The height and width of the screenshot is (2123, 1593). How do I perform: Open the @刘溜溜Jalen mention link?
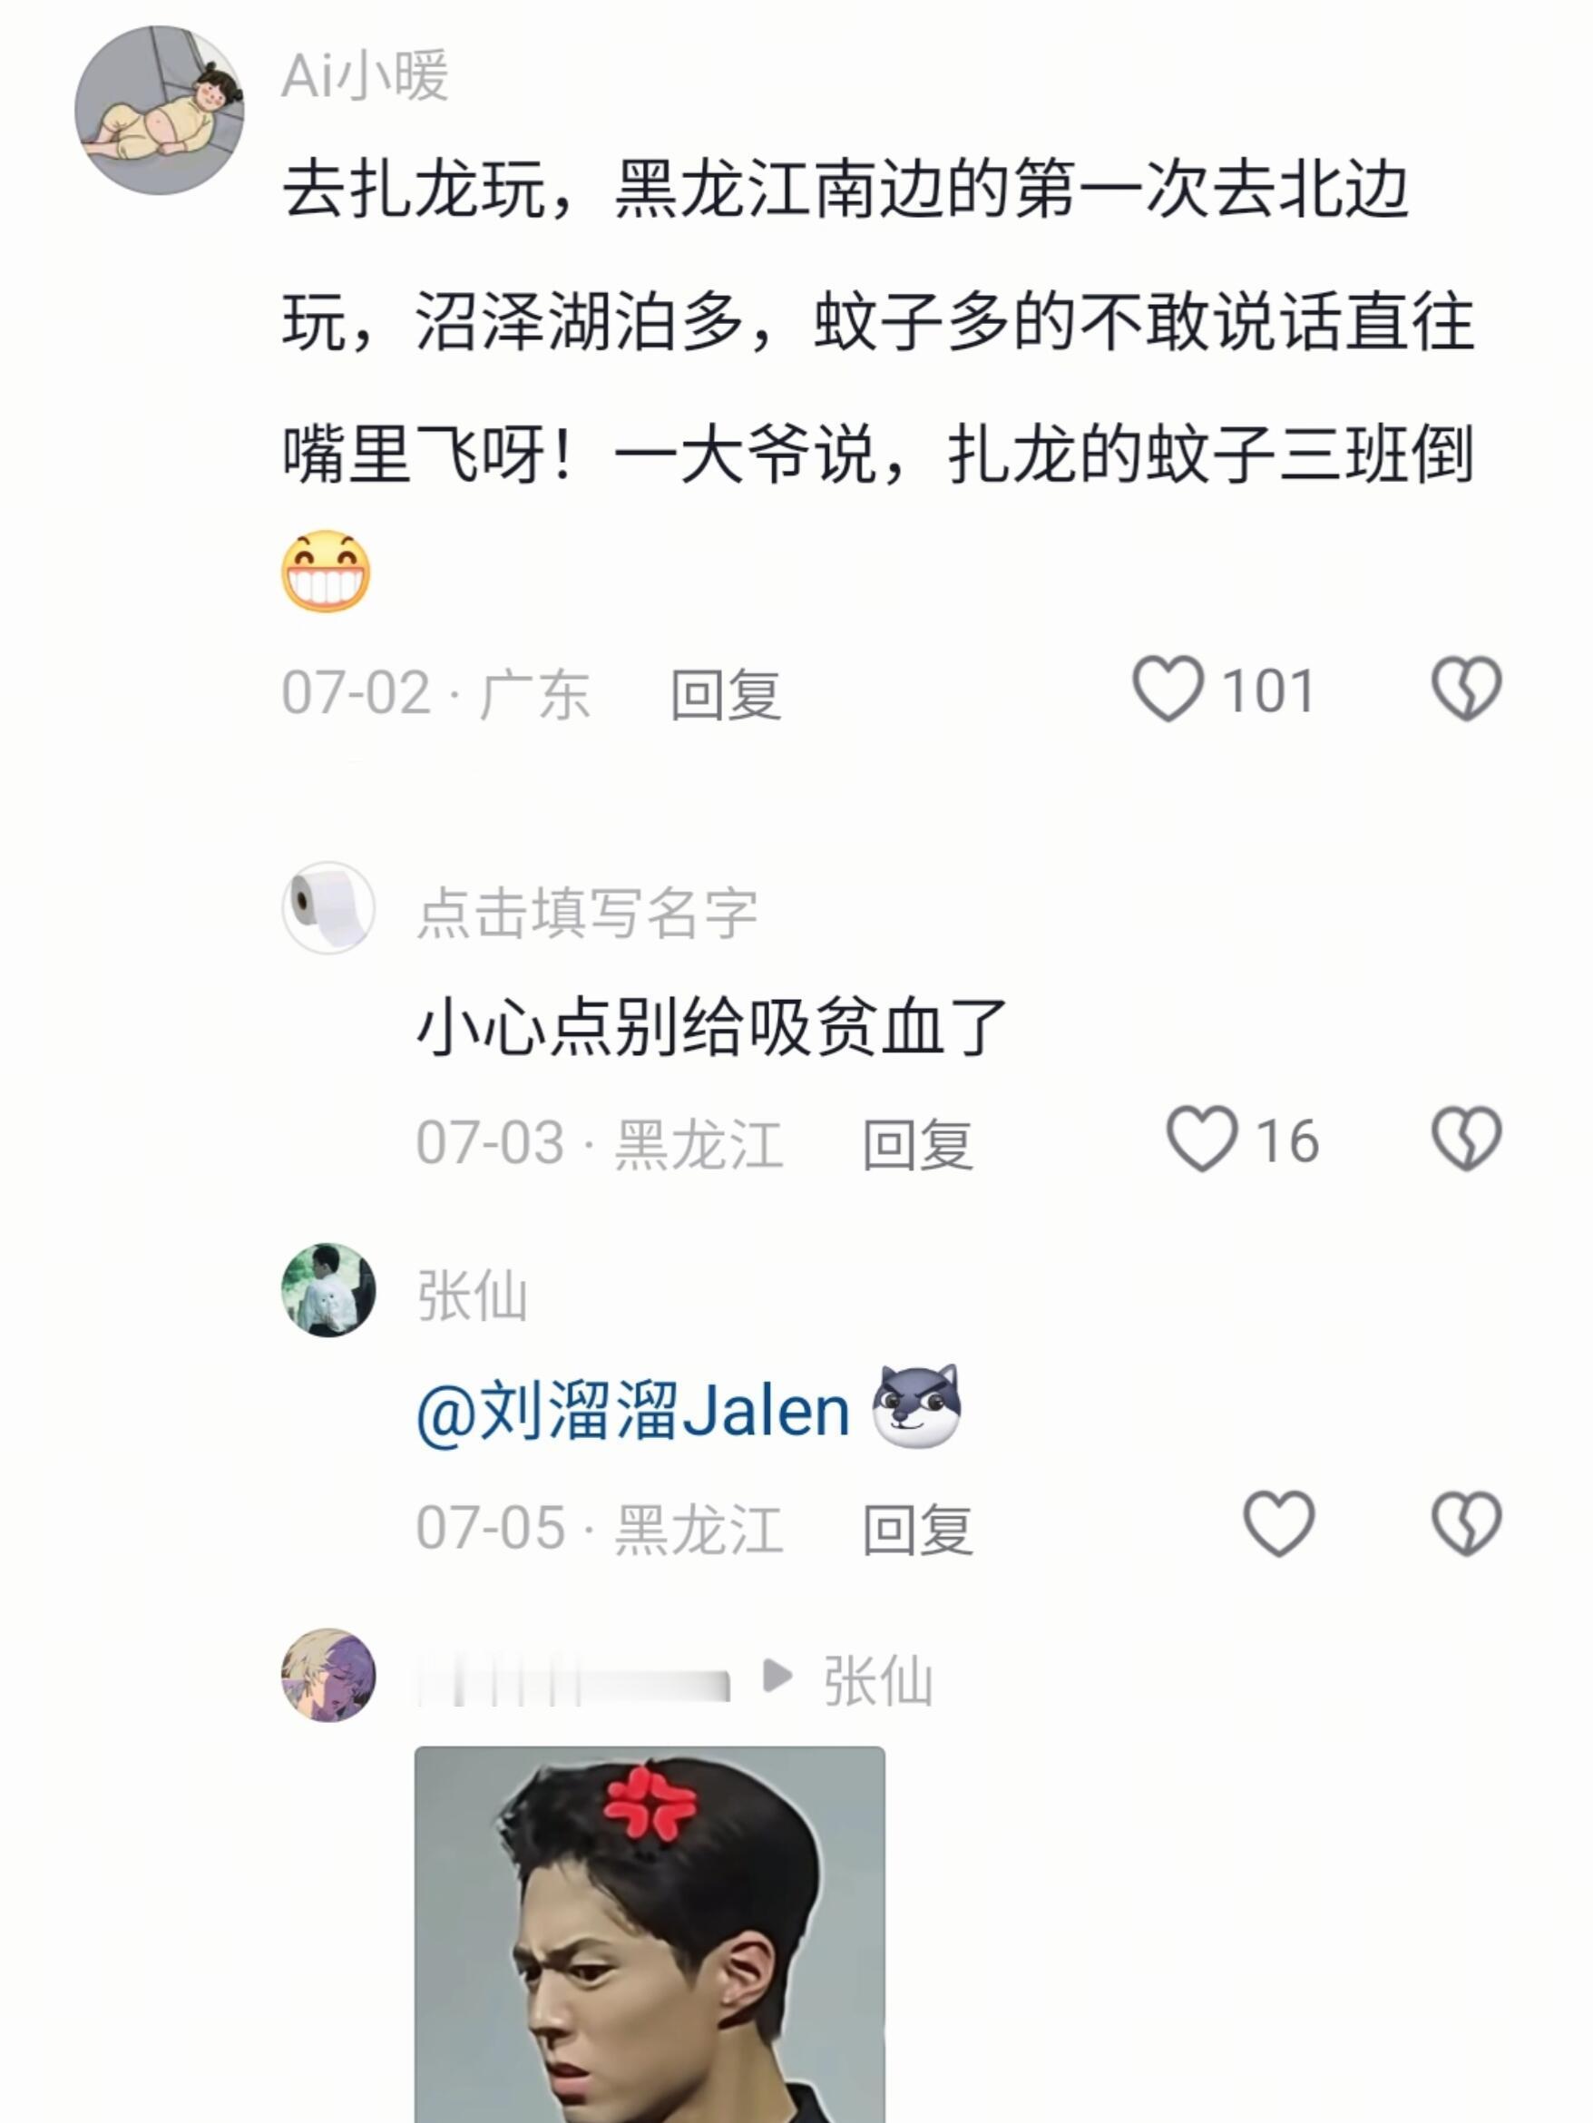(x=633, y=1411)
